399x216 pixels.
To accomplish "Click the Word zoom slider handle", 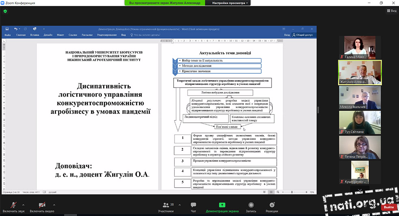I will [292, 192].
